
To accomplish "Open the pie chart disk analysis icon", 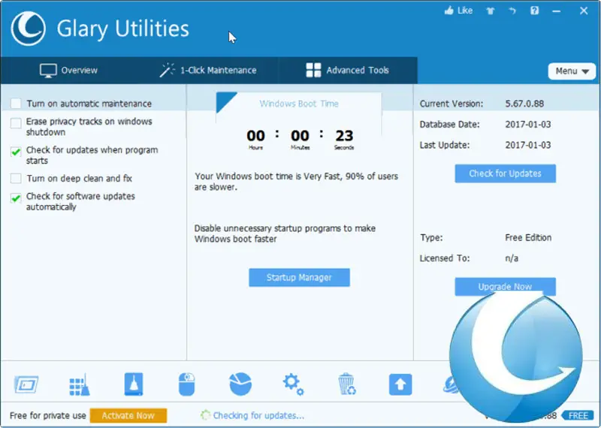I will [x=240, y=384].
